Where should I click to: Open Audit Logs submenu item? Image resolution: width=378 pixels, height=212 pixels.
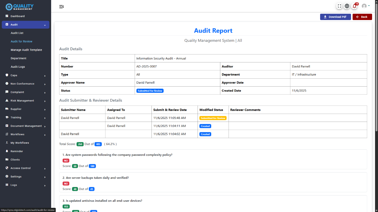(18, 67)
